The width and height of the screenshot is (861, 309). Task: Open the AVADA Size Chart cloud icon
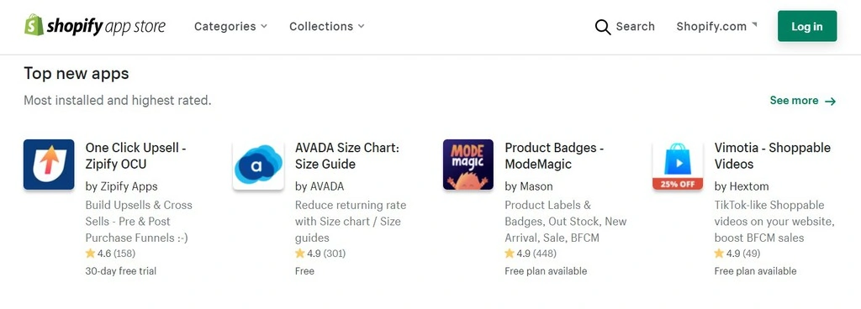(x=258, y=165)
